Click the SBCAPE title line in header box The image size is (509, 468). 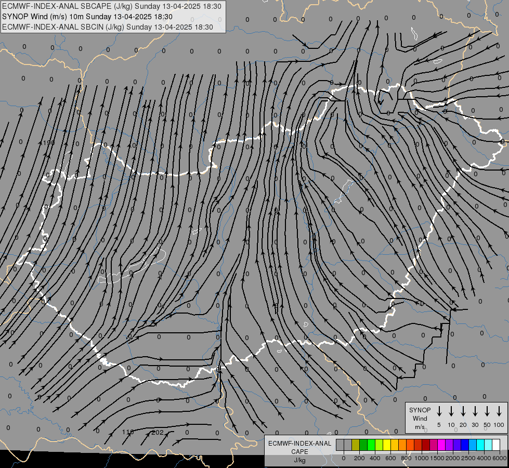pyautogui.click(x=112, y=6)
